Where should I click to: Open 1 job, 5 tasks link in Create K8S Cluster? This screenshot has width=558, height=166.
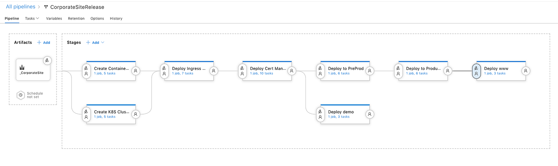pos(105,117)
